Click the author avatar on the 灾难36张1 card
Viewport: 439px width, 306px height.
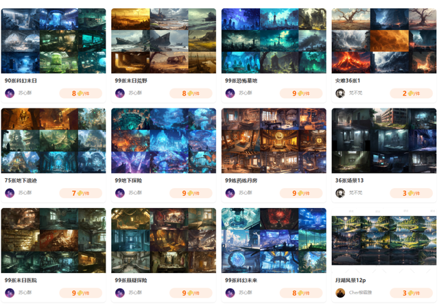(x=340, y=93)
